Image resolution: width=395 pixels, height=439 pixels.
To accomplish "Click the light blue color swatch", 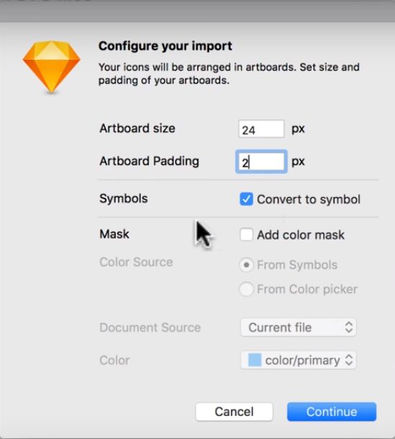I will [254, 360].
